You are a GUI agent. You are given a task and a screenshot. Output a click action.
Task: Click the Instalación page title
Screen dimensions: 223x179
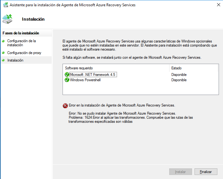click(33, 19)
